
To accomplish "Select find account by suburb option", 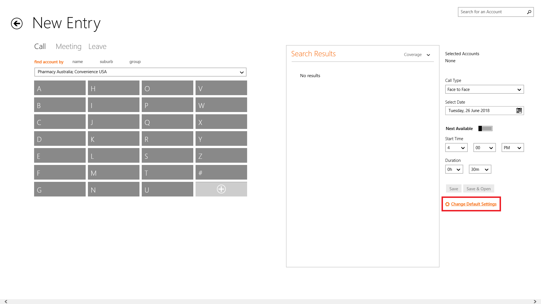I will pos(106,62).
